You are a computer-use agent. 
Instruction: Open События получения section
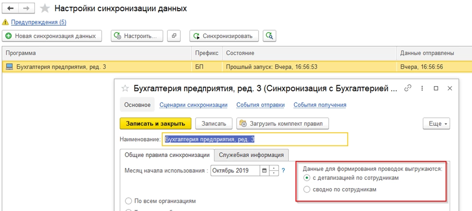pyautogui.click(x=320, y=105)
